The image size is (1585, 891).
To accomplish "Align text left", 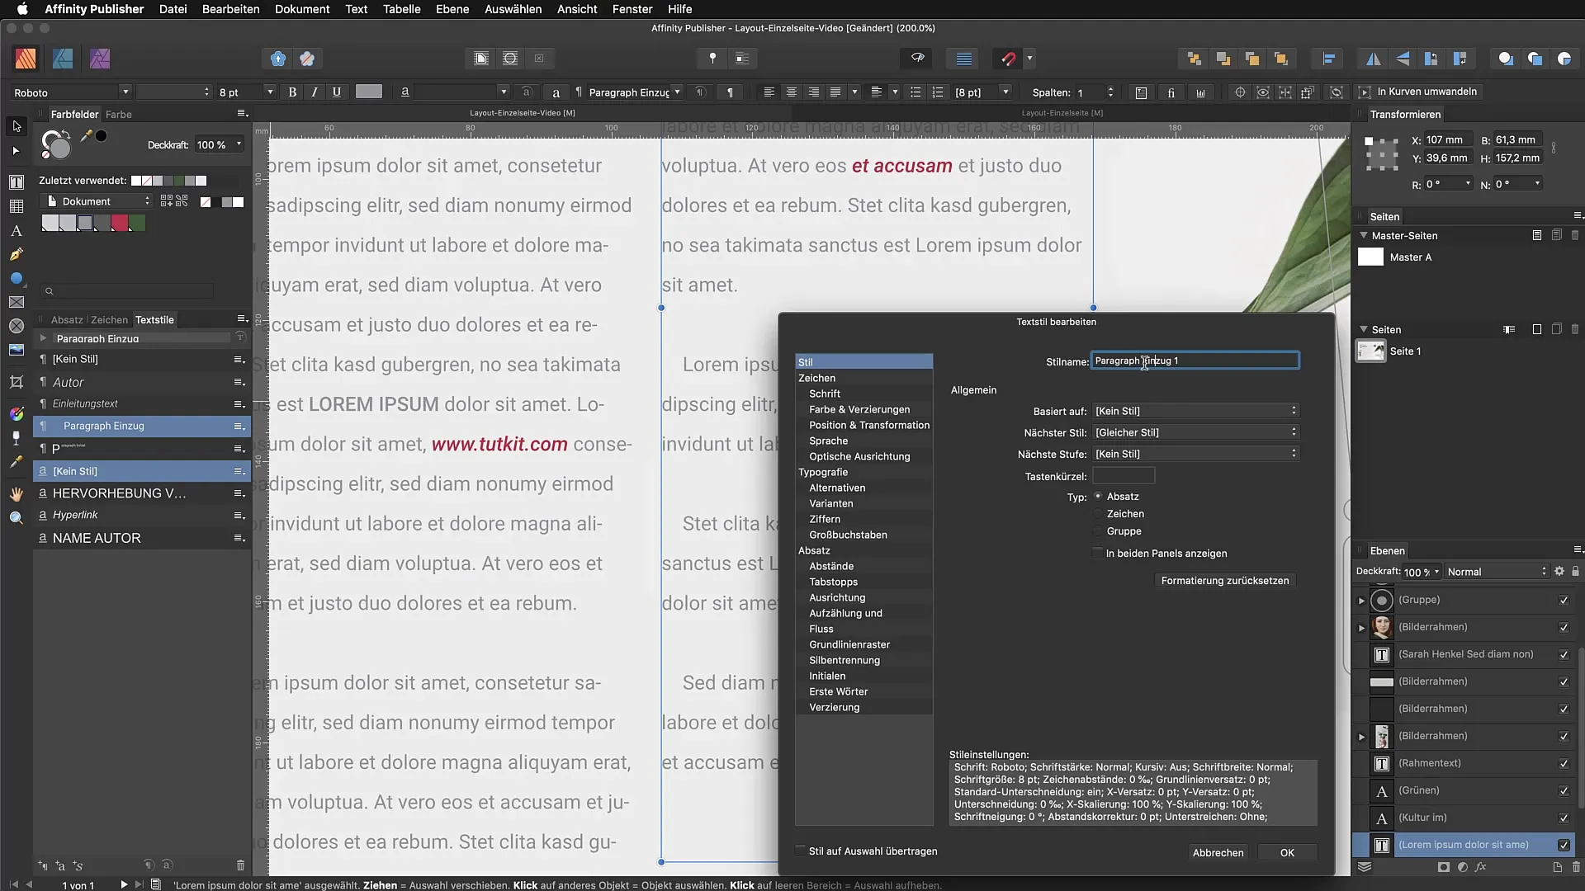I will 769,92.
